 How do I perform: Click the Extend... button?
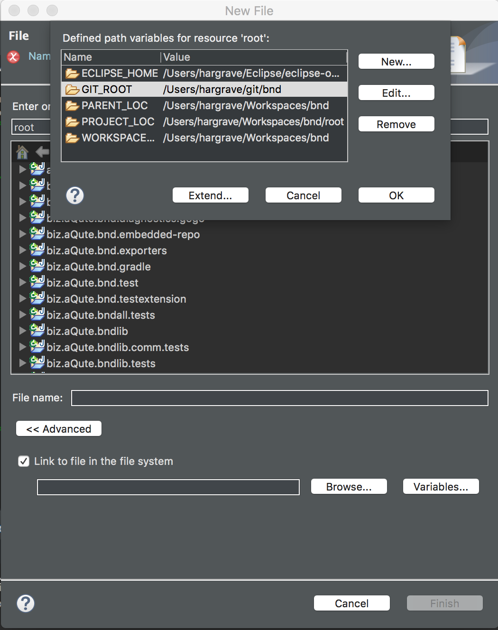point(210,195)
